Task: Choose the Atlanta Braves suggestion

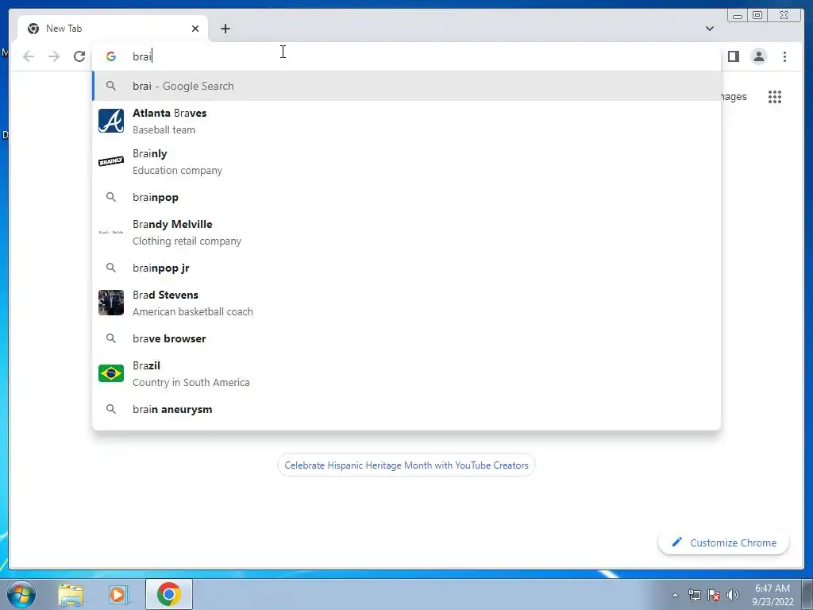Action: (406, 122)
